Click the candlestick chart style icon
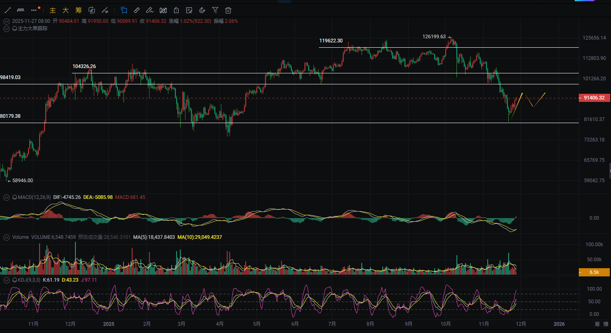The width and height of the screenshot is (611, 333). (x=163, y=10)
